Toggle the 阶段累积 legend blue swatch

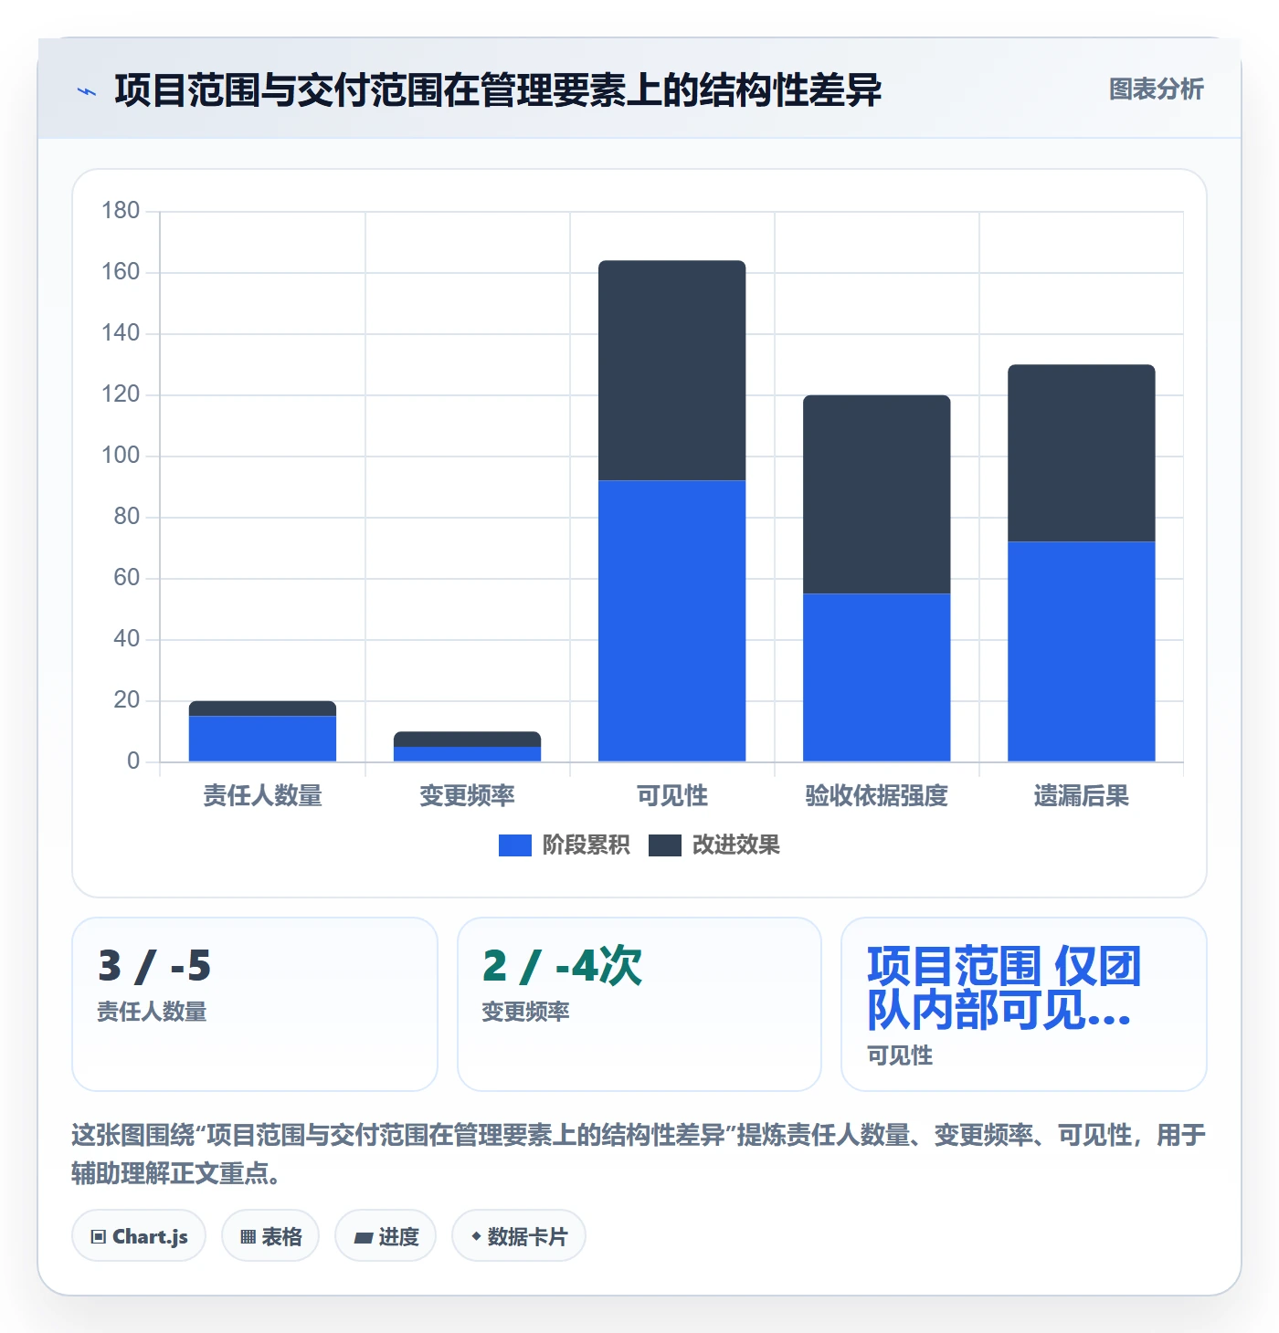pos(514,845)
